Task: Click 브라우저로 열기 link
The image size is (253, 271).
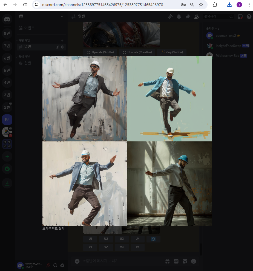Action: tap(53, 229)
